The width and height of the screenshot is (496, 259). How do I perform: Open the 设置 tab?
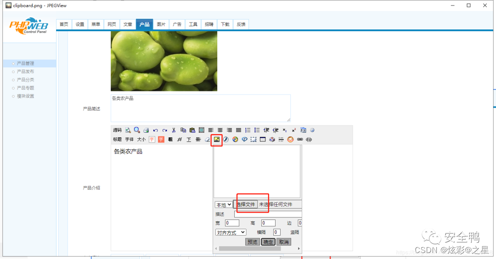coord(80,24)
